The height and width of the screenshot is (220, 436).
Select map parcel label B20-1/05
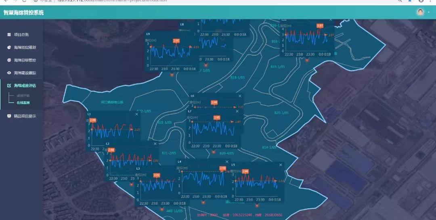pos(281,113)
